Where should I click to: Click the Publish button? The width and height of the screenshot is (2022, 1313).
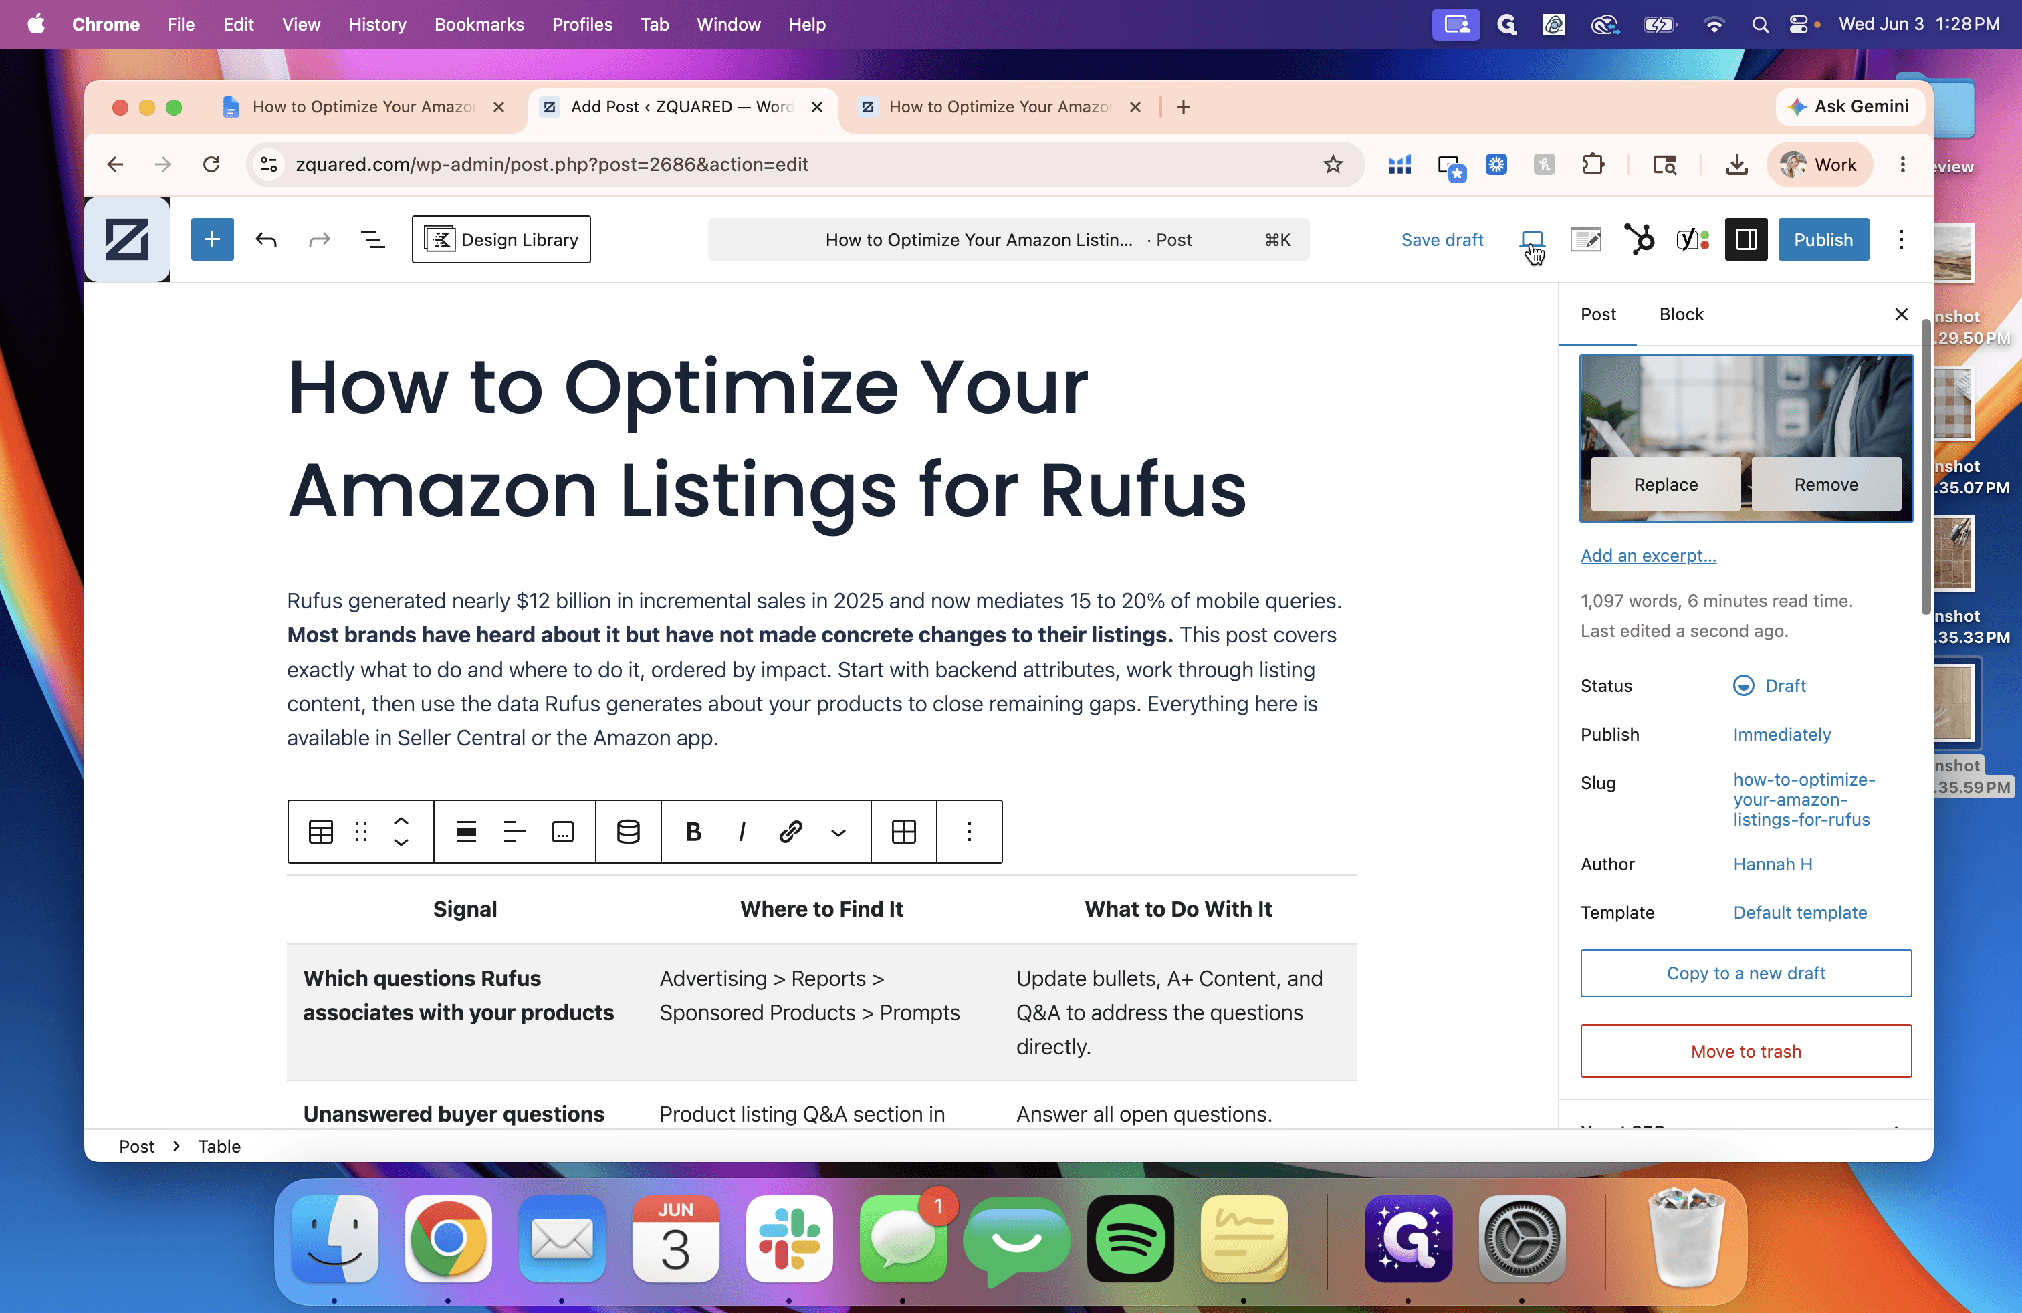(1823, 239)
